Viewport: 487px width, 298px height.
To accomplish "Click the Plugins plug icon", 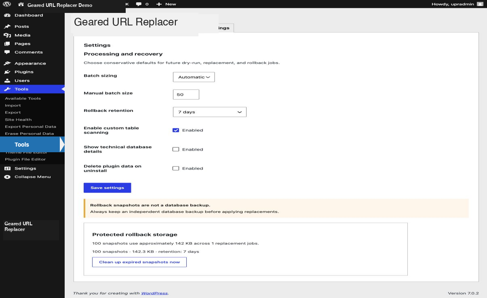I will click(7, 72).
